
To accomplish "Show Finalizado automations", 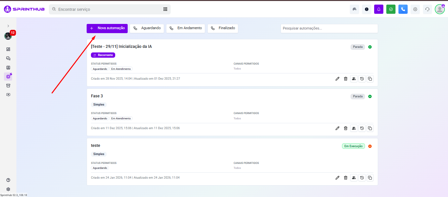I will tap(223, 28).
